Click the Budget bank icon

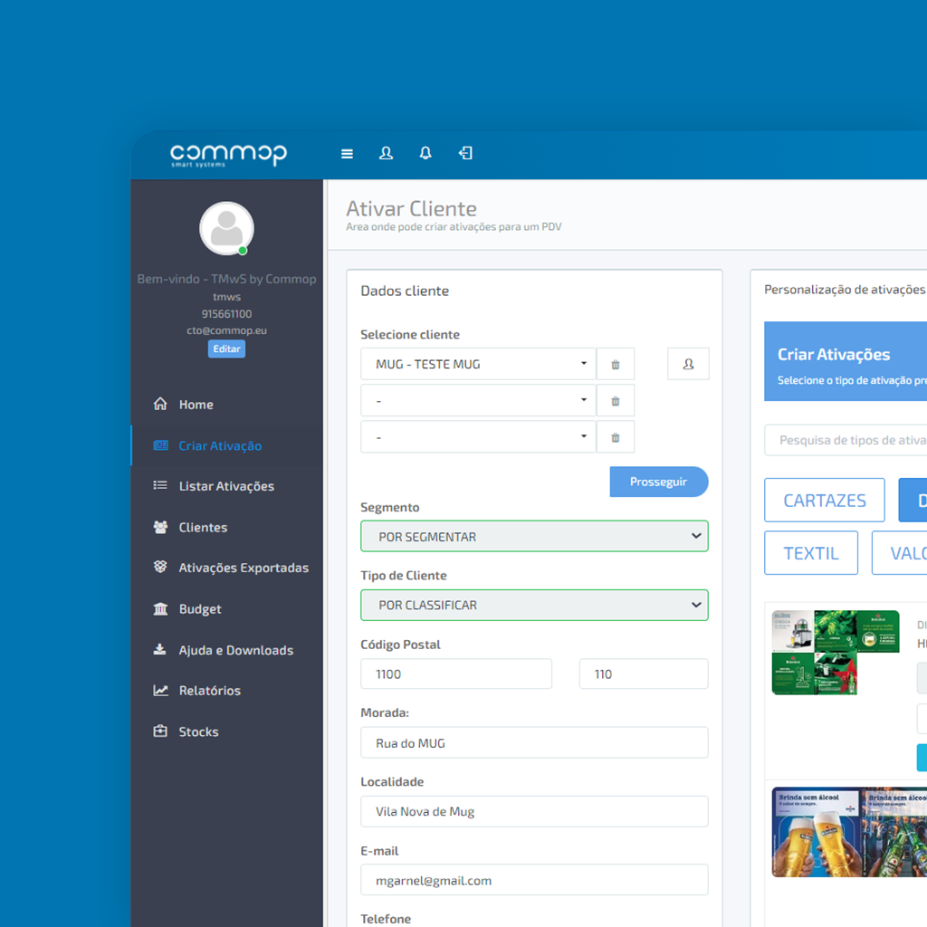(160, 608)
